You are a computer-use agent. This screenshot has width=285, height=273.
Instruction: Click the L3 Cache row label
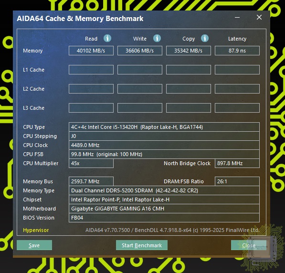[x=33, y=108]
